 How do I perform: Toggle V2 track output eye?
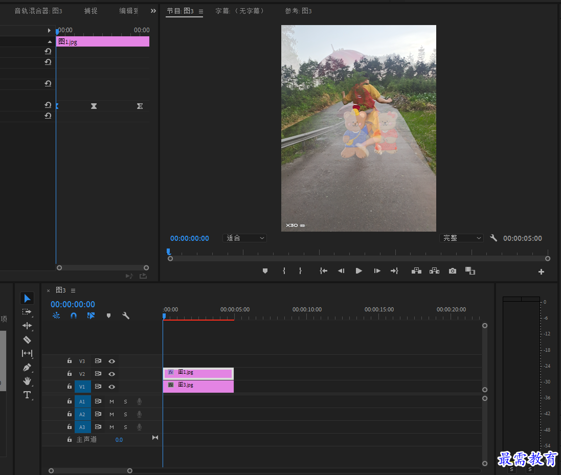111,374
